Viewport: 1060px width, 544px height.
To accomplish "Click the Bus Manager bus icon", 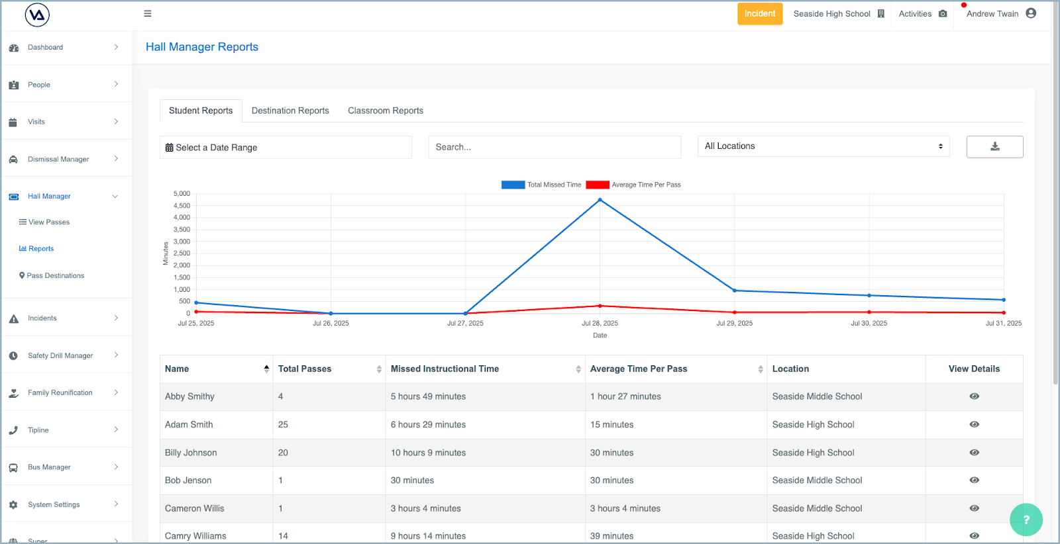I will click(x=13, y=467).
